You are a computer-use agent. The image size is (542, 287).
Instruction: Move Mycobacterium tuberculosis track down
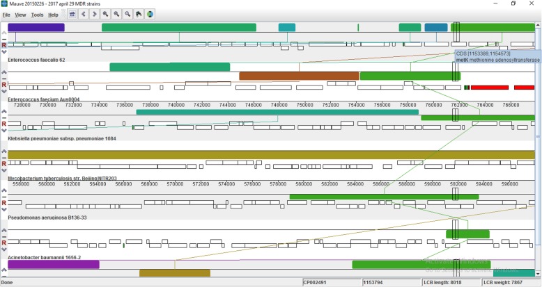tap(4, 171)
